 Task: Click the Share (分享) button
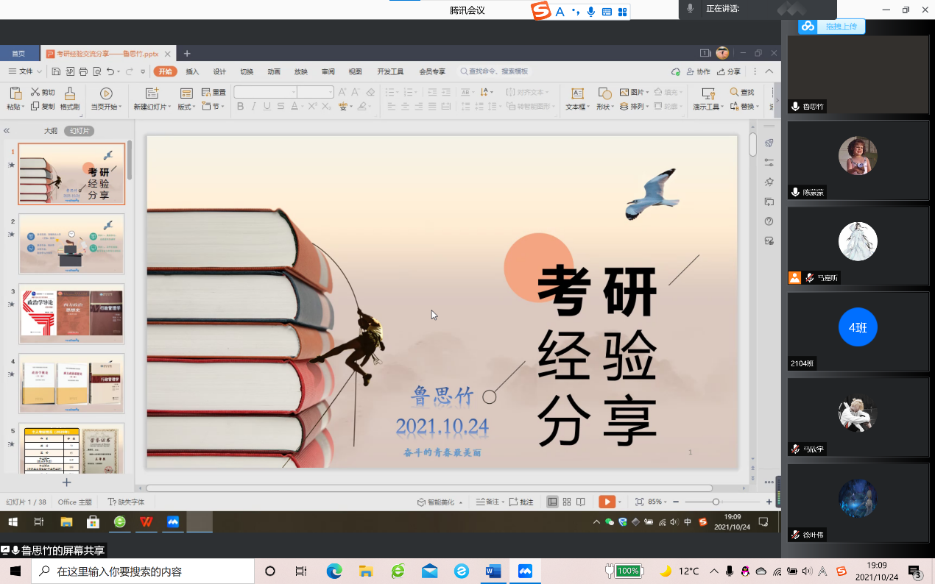729,71
